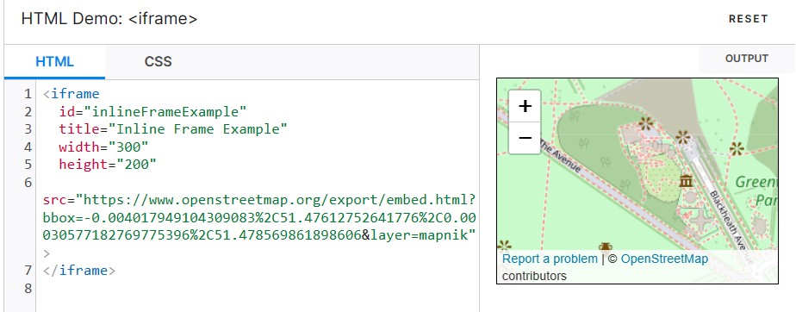
Task: Click the closing </iframe> tag on line 7
Action: pos(80,270)
